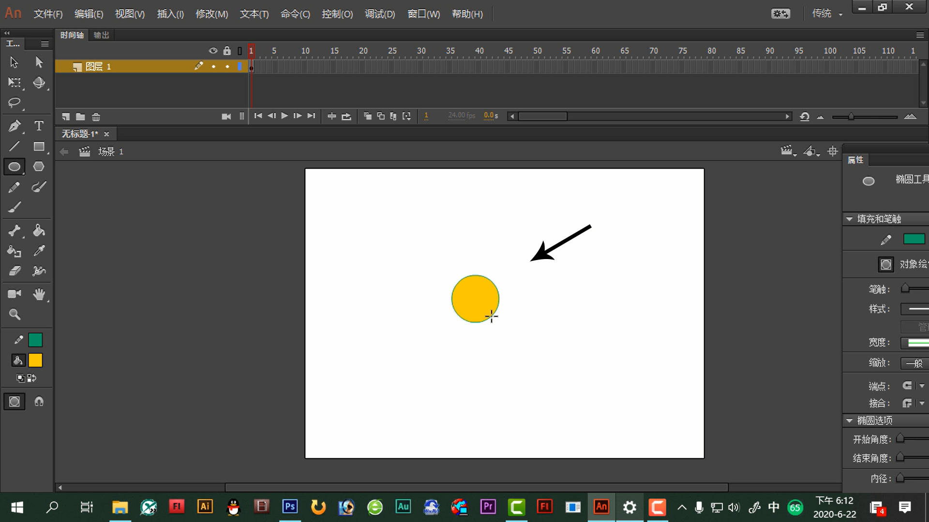Select the Brush tool
The width and height of the screenshot is (929, 522).
pyautogui.click(x=15, y=207)
